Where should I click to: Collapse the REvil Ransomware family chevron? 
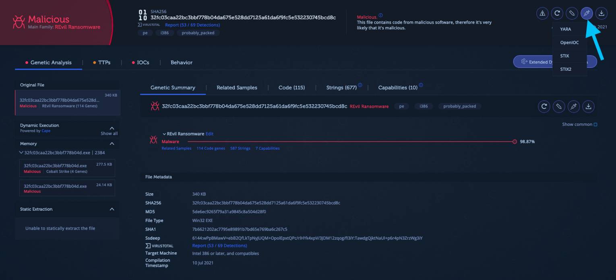click(x=164, y=134)
